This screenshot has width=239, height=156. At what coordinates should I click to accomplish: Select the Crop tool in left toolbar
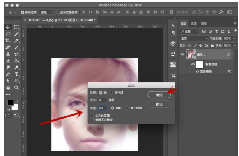8,40
